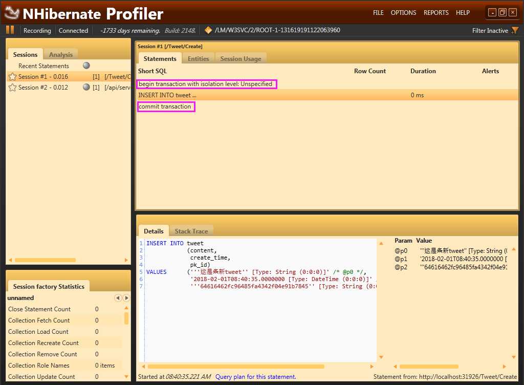Click the 0 ms duration cell

(x=417, y=95)
